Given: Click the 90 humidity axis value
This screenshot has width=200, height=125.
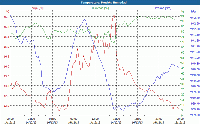Looking at the screenshot, I should [x=183, y=21].
